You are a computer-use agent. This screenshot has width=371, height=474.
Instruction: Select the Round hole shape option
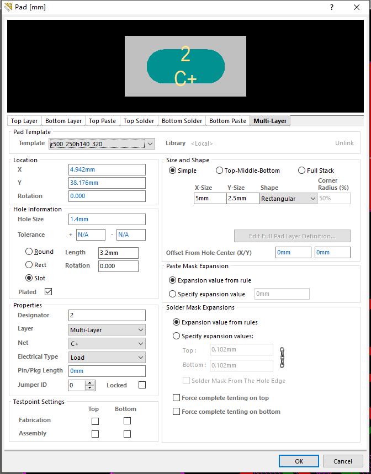pos(29,252)
